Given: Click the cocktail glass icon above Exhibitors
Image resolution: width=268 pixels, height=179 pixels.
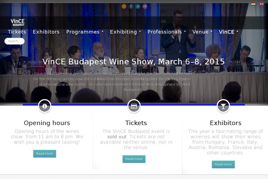Looking at the screenshot, I should click(223, 106).
